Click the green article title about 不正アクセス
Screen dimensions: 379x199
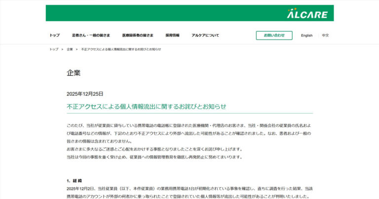click(x=146, y=106)
